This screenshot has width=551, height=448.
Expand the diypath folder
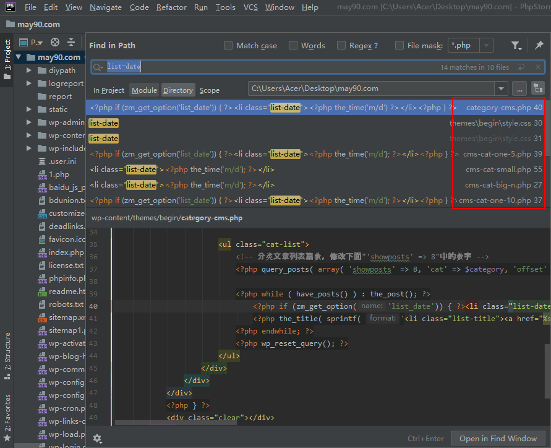(x=29, y=71)
